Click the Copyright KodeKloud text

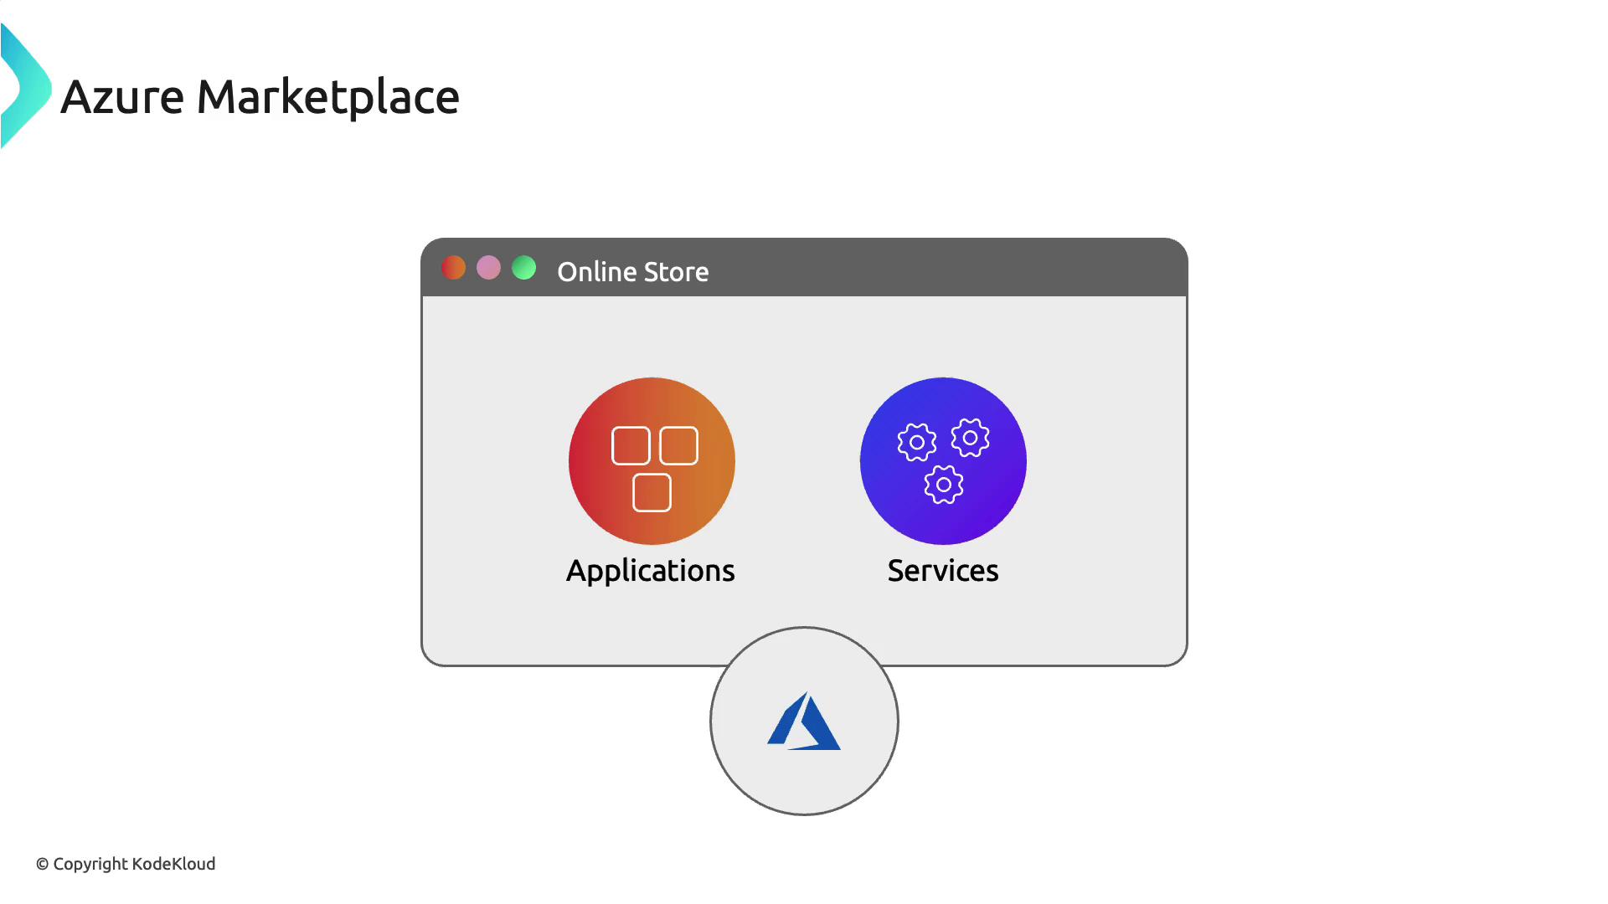pyautogui.click(x=126, y=864)
